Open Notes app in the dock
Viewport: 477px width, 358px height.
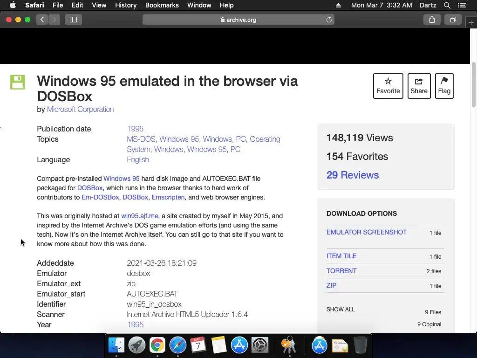click(x=219, y=345)
